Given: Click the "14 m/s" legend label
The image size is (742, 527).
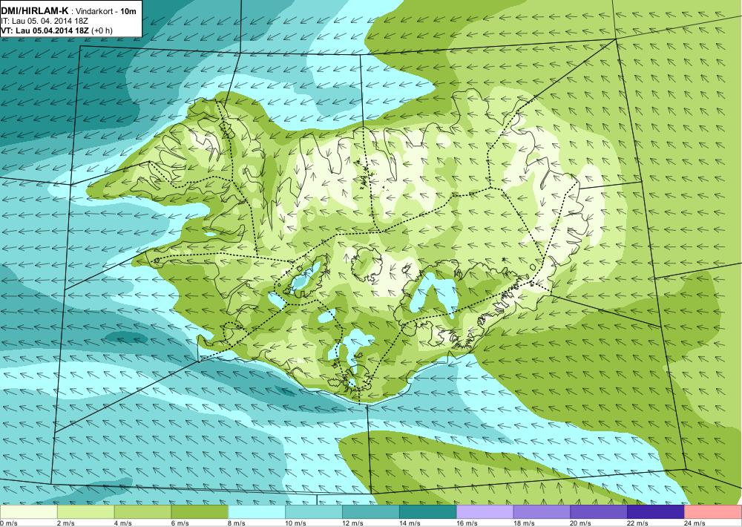Looking at the screenshot, I should [410, 523].
